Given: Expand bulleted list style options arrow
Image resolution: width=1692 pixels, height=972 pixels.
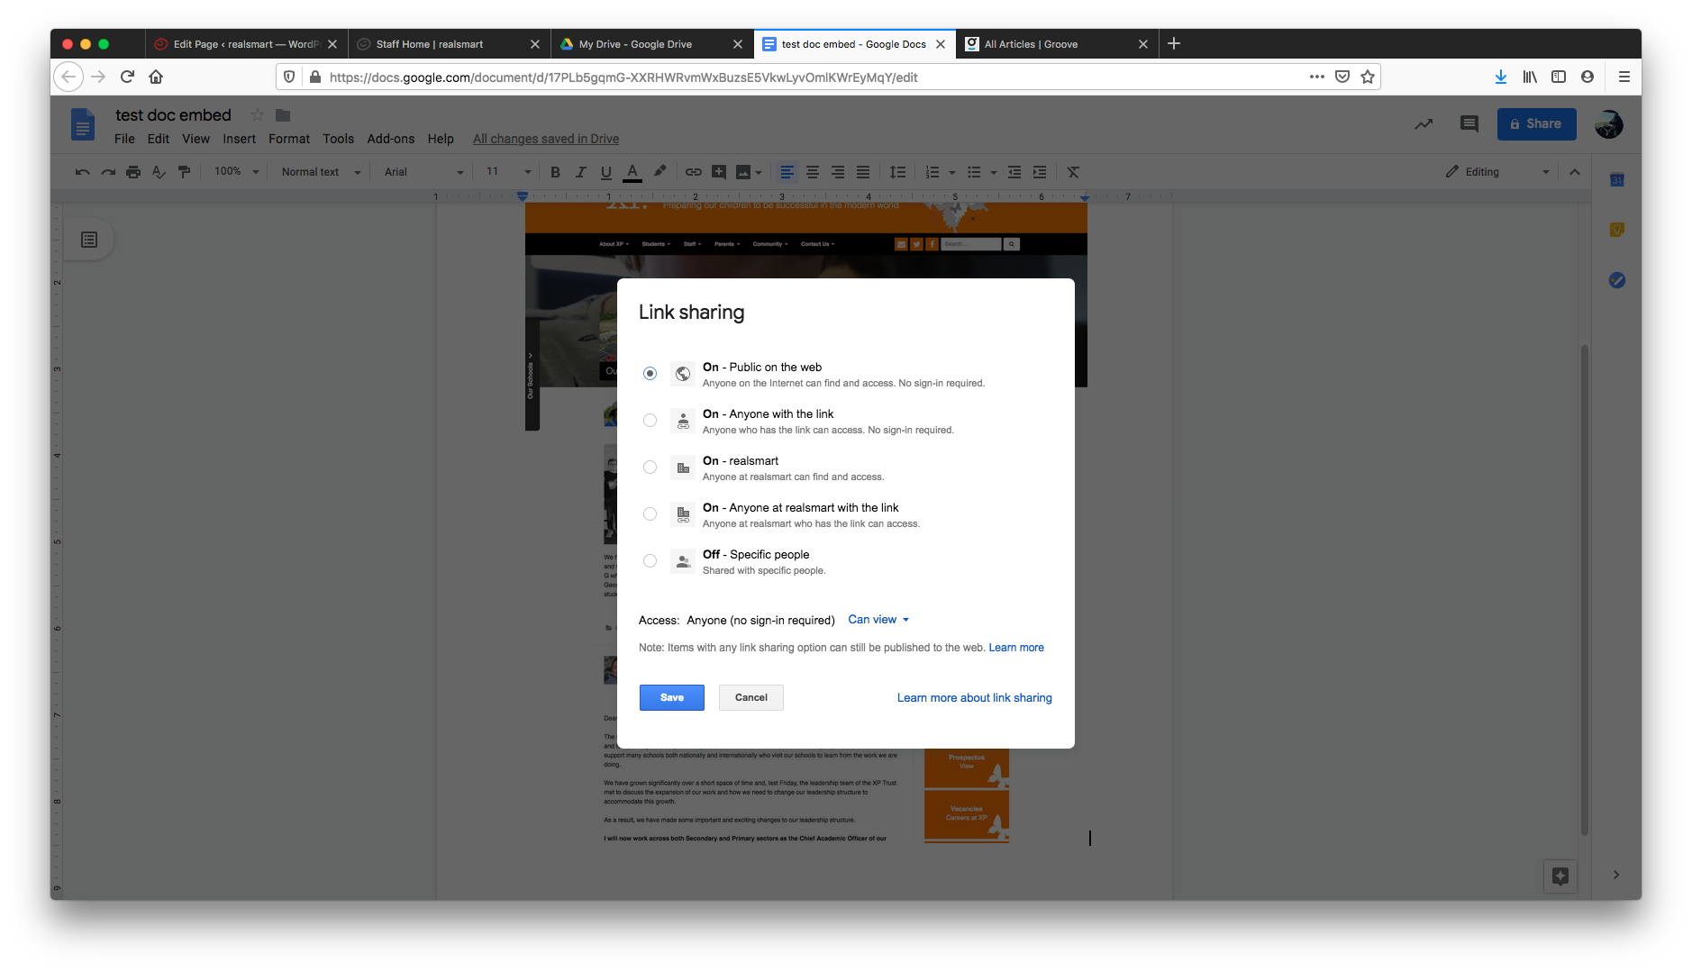Looking at the screenshot, I should (x=994, y=173).
